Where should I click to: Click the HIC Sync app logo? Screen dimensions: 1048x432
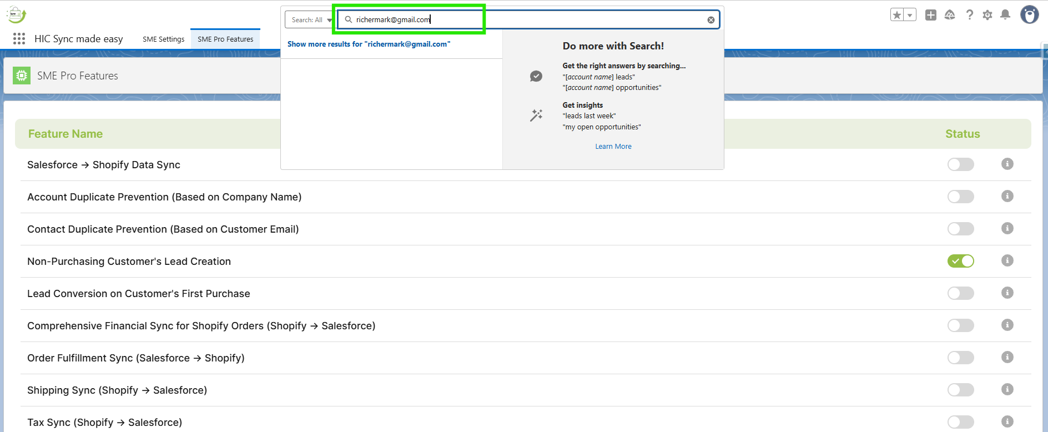point(16,15)
